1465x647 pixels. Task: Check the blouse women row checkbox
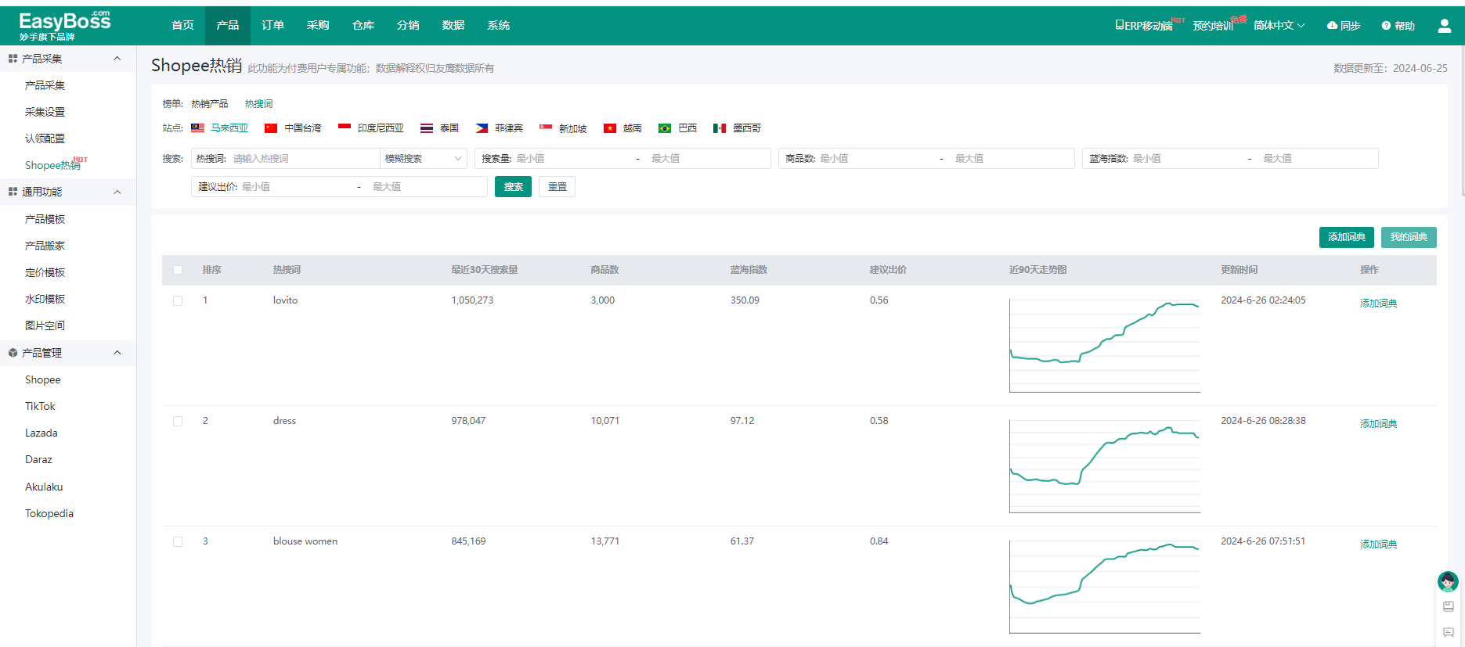click(178, 541)
